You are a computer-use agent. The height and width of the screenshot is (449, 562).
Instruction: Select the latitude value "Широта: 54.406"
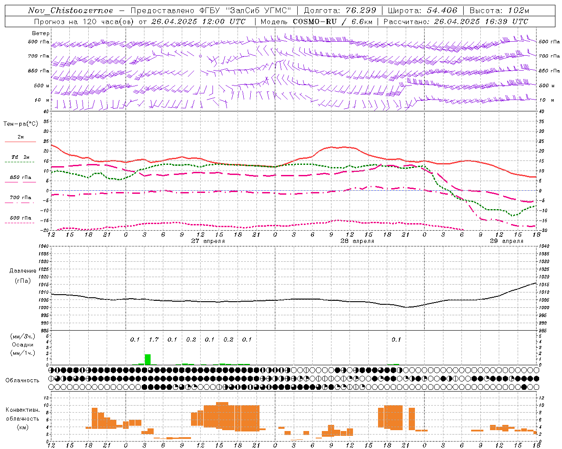pos(422,11)
